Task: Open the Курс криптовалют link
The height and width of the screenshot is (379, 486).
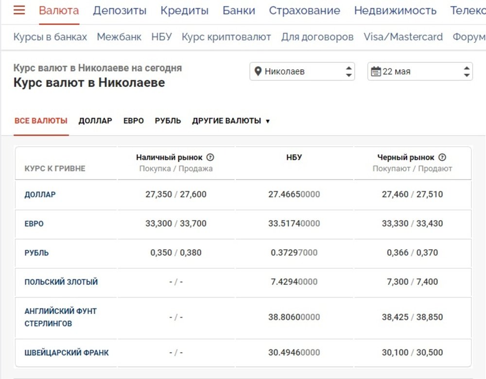Action: [x=226, y=37]
